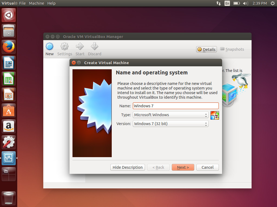Screen dimensions: 277x207
Task: Open the Trash in the dock
Action: [9, 198]
